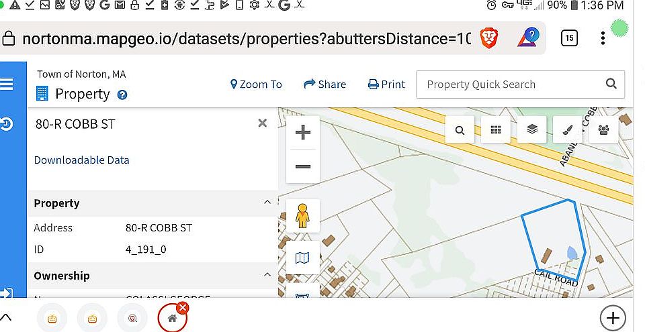Expand the bottom tab bar caret
645x332 pixels.
tap(7, 318)
